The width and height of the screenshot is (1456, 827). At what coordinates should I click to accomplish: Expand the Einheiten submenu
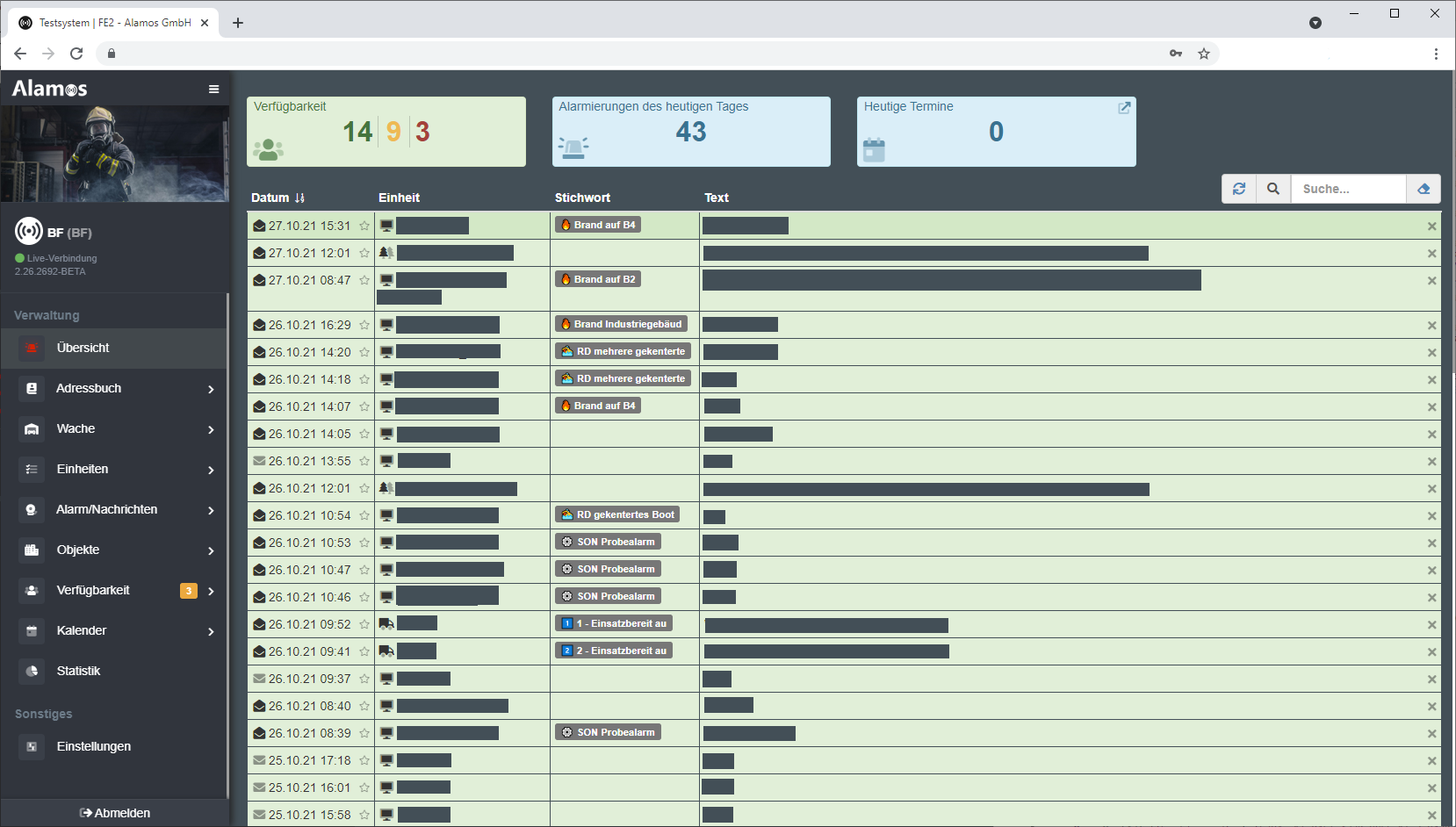point(211,470)
